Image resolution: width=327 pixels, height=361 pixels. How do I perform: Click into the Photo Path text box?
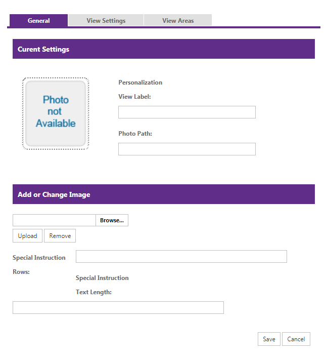click(186, 149)
